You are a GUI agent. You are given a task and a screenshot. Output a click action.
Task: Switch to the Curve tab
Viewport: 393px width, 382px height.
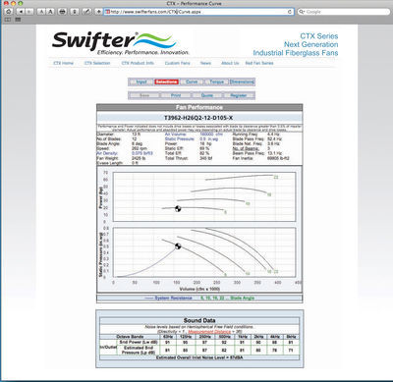[x=192, y=82]
